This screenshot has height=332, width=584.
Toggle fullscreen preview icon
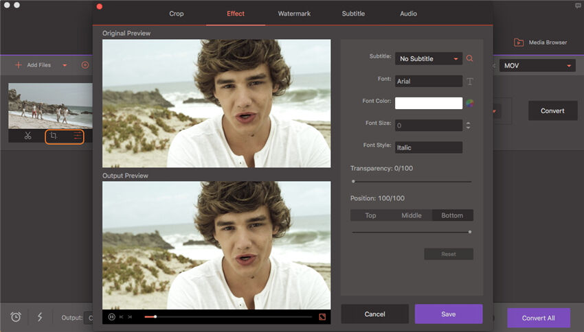tap(322, 317)
